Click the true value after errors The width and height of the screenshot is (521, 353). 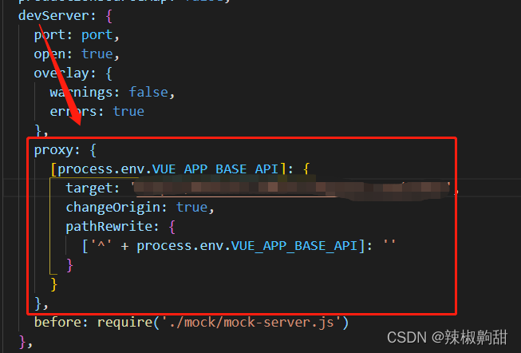128,112
